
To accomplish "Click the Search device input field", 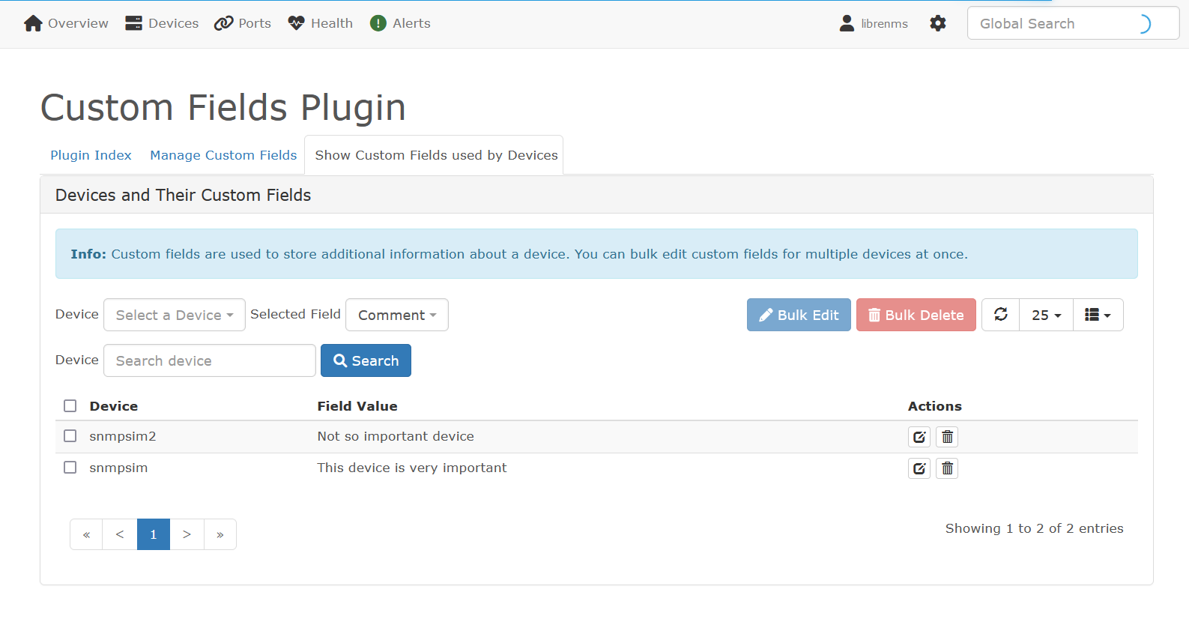I will [209, 360].
